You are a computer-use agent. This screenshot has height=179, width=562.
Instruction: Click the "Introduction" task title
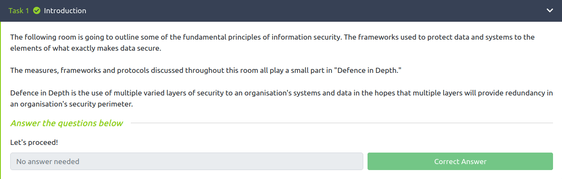(x=65, y=11)
